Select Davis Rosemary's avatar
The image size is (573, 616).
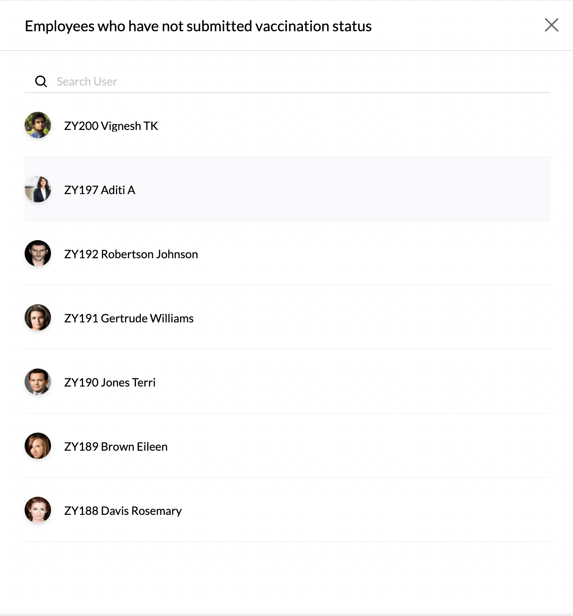click(x=38, y=510)
